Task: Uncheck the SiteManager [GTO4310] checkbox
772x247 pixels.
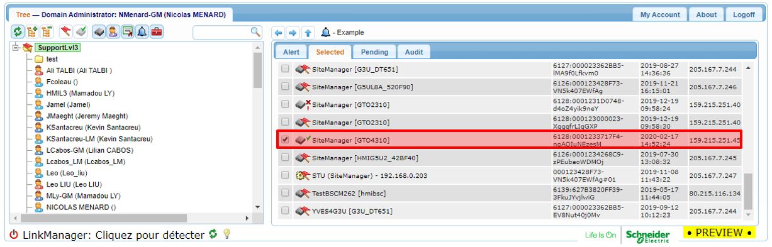Action: click(285, 140)
